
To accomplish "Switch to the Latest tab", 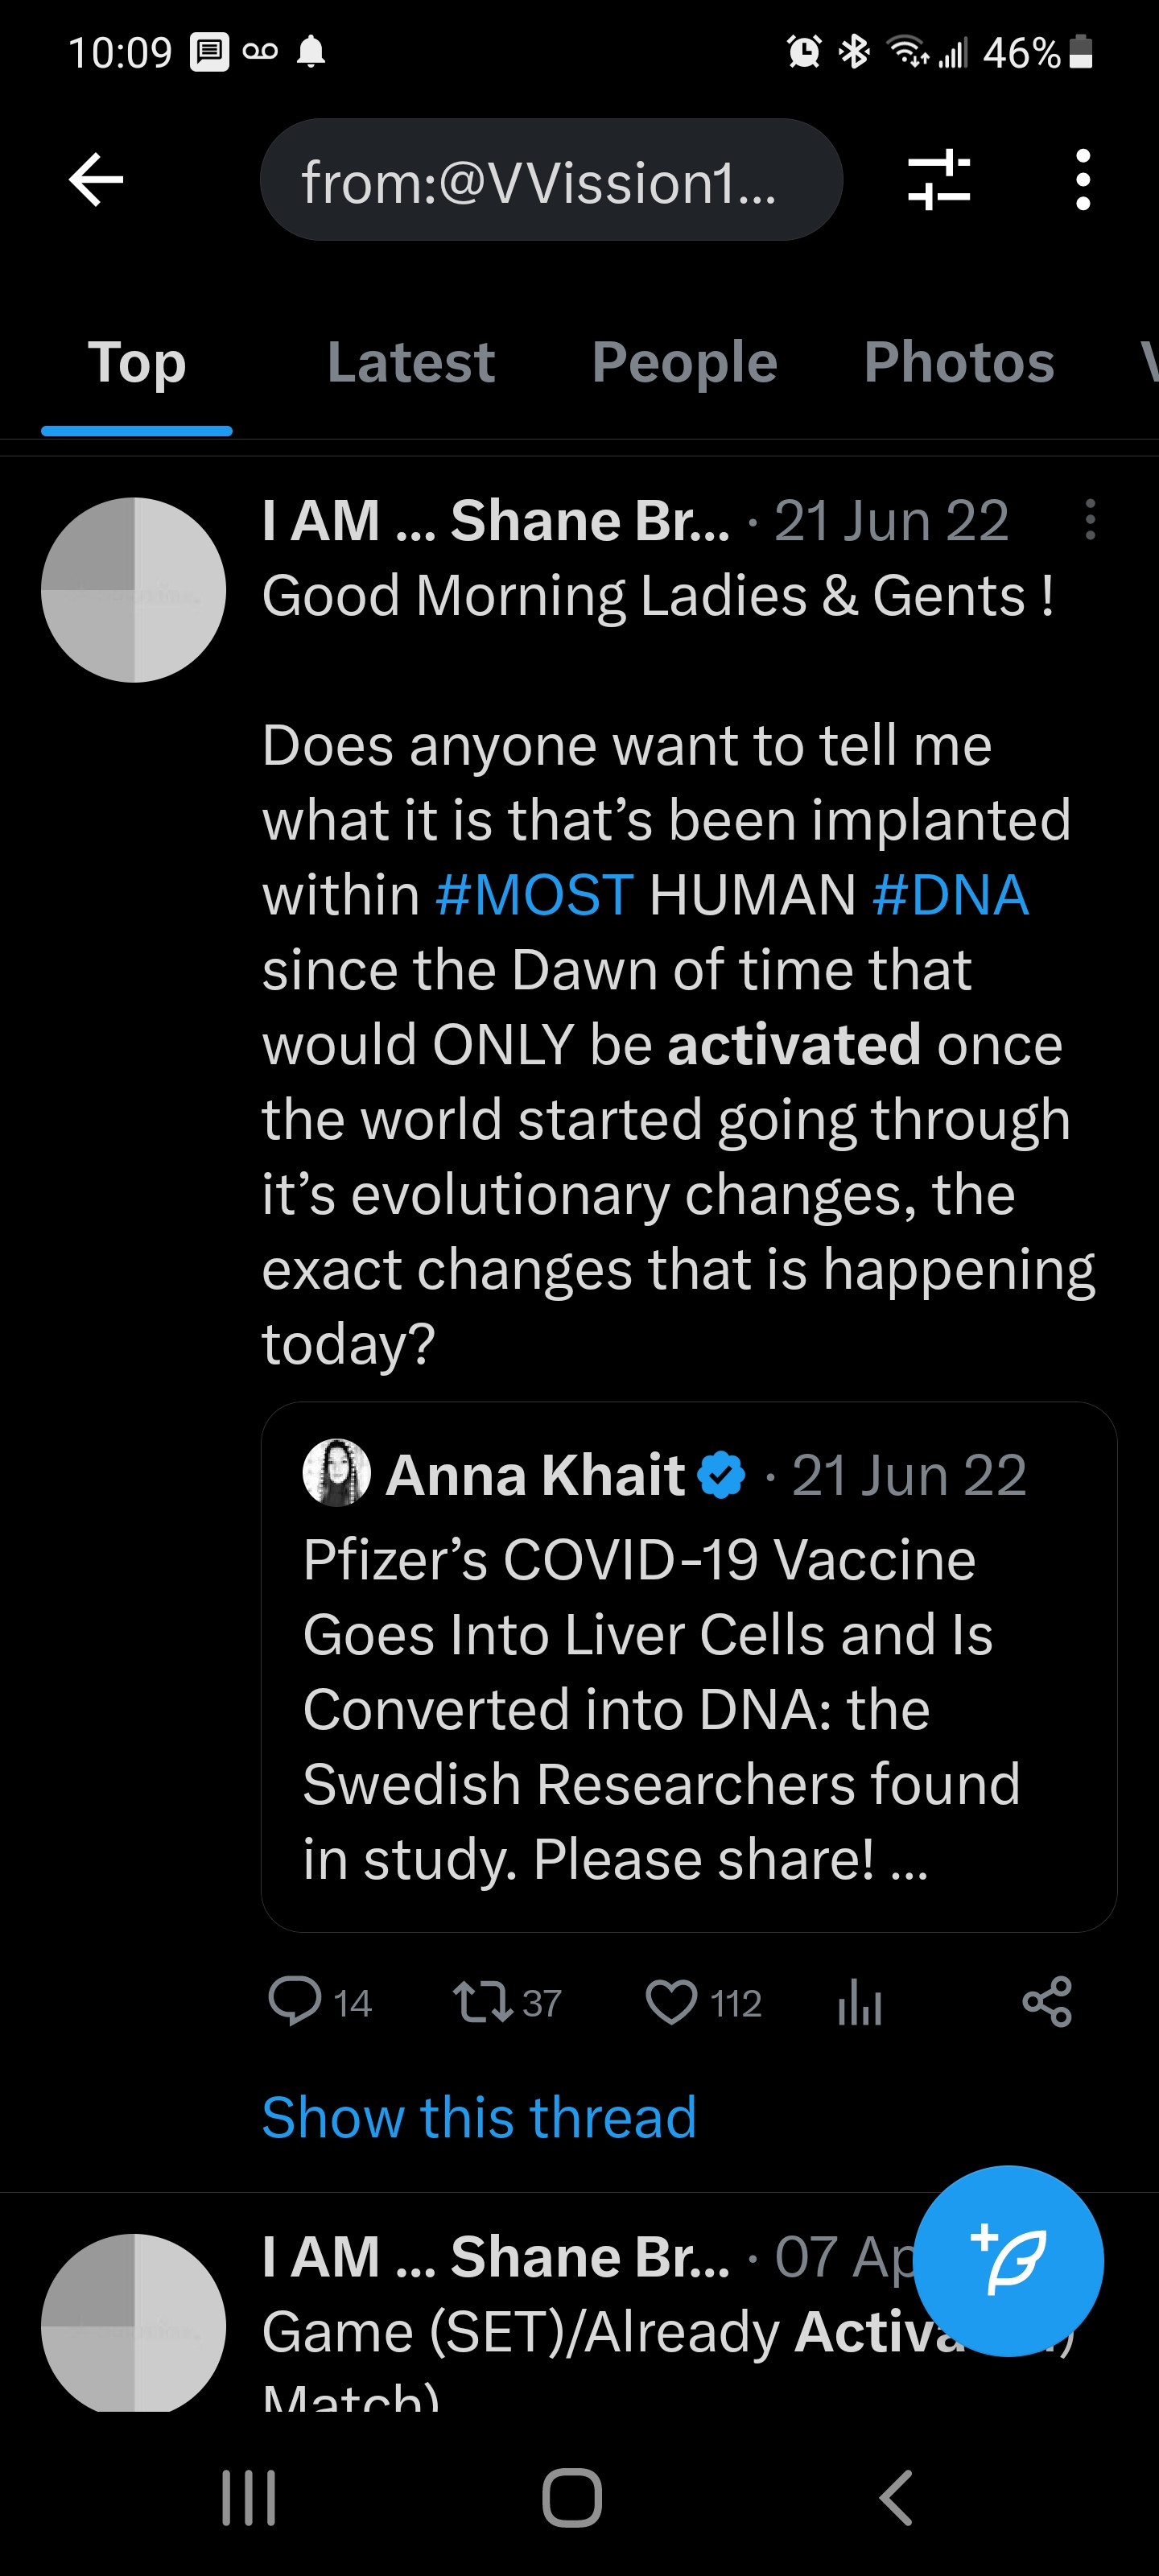I will (410, 362).
